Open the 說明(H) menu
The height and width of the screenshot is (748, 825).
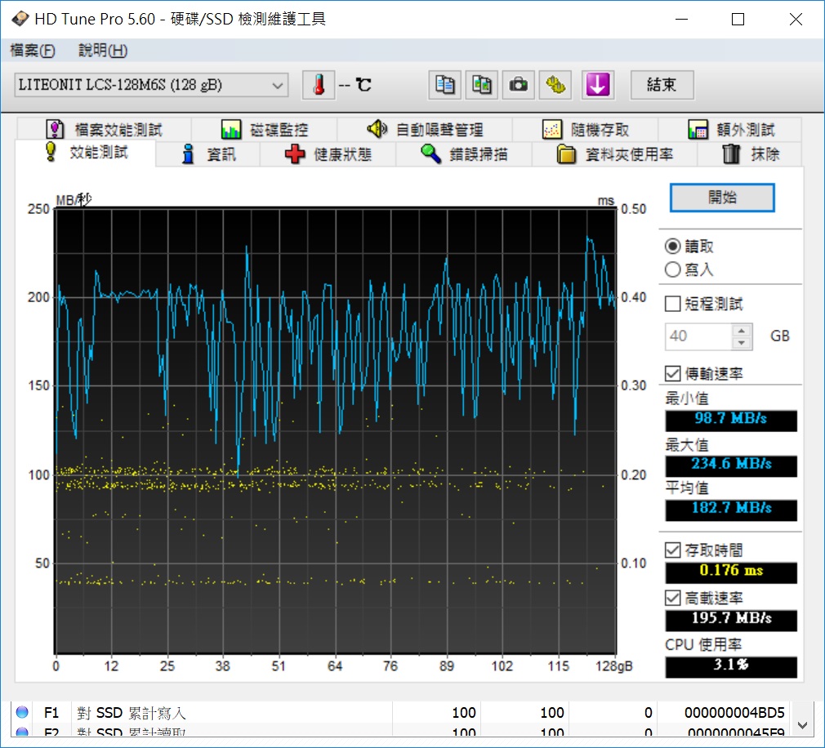click(103, 51)
